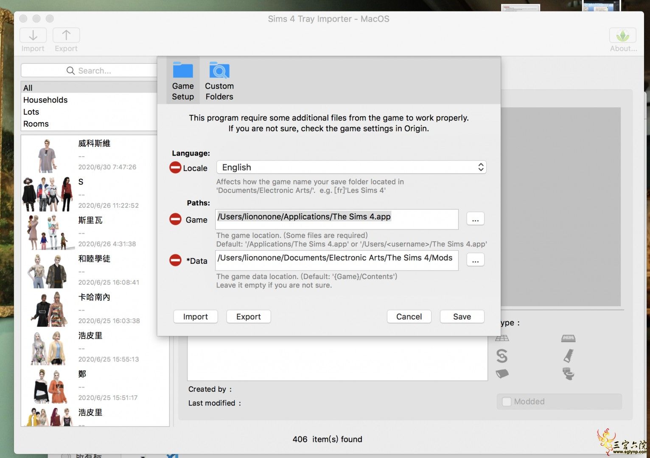Screen dimensions: 650x458
Task: Select the 鄭 household thumbnail
Action: [x=50, y=386]
